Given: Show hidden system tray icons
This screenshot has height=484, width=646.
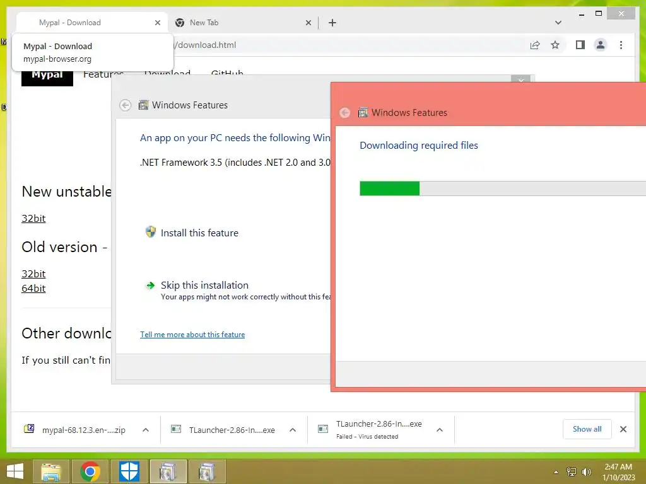Looking at the screenshot, I should coord(556,472).
